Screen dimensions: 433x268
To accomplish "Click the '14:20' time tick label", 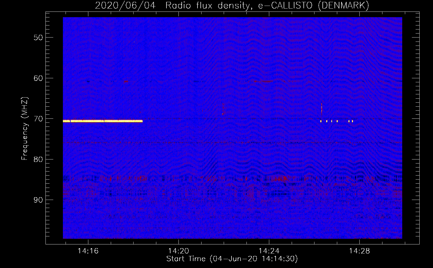I will tap(178, 251).
